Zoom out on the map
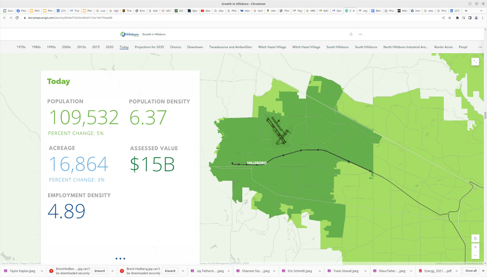487x277 pixels. (x=475, y=255)
